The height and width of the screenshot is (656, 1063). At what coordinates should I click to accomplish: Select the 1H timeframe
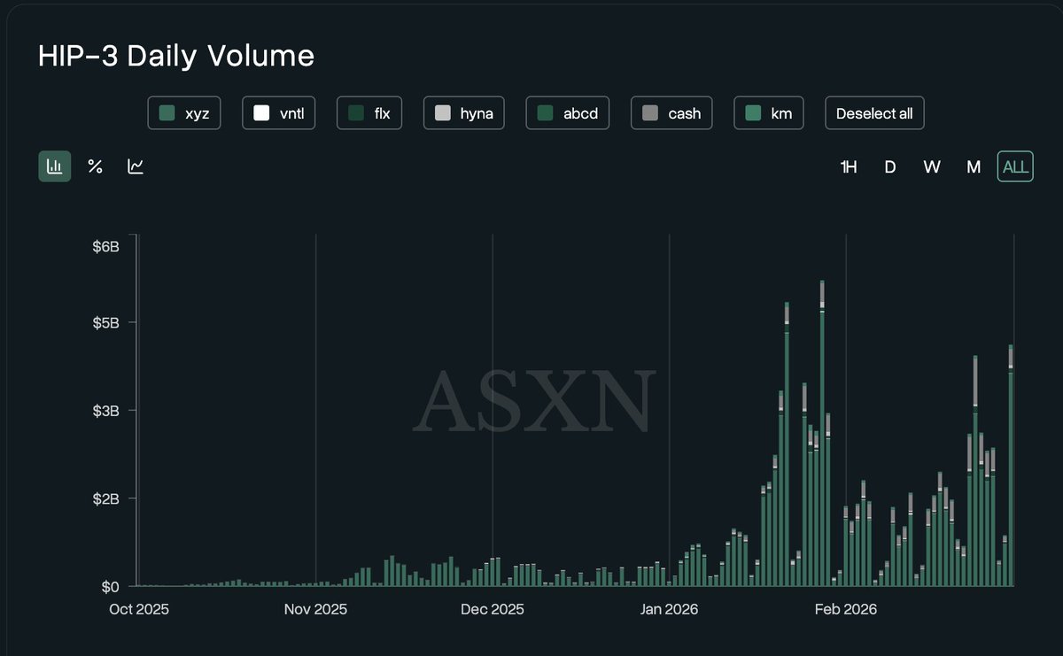(848, 166)
